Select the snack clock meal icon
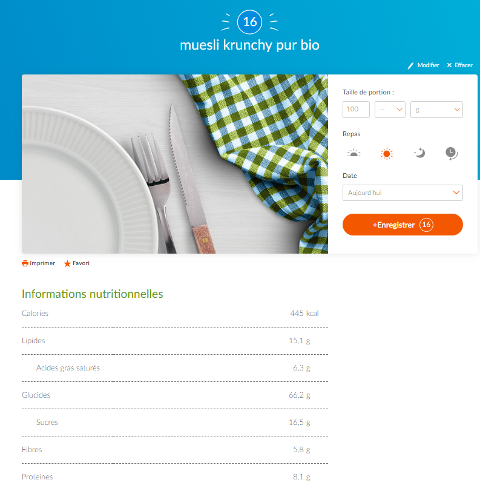The image size is (480, 500). (452, 153)
